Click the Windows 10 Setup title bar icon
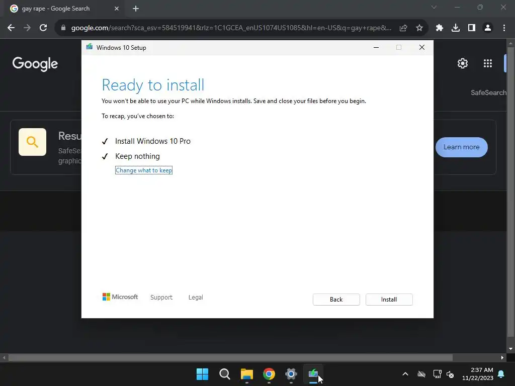Screen dimensions: 515x386 (x=90, y=47)
